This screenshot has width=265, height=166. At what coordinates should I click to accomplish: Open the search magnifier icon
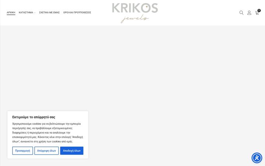[x=241, y=13]
